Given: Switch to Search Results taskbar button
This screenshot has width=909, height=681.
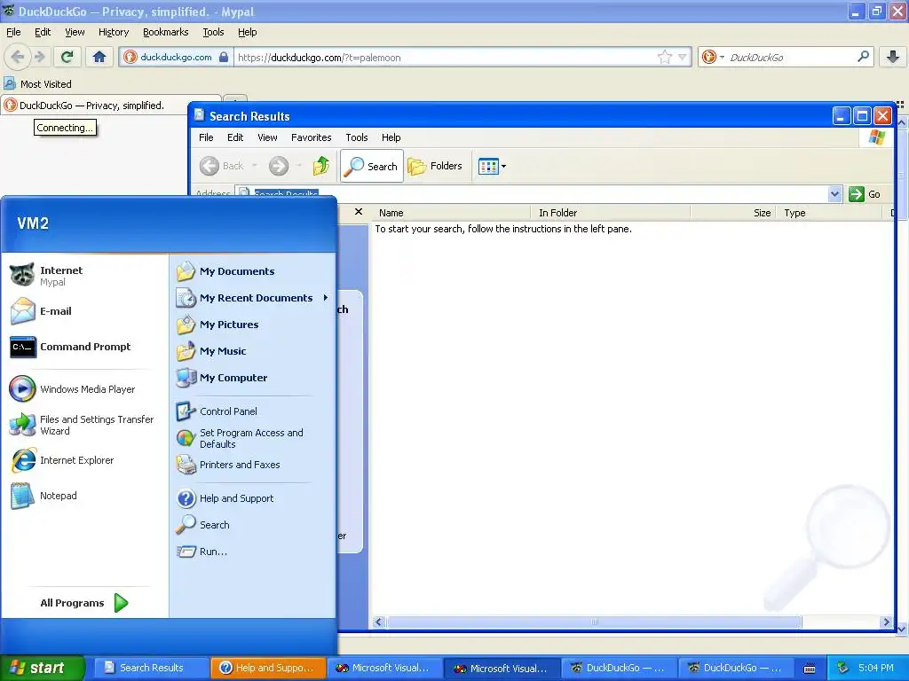Looking at the screenshot, I should click(151, 668).
